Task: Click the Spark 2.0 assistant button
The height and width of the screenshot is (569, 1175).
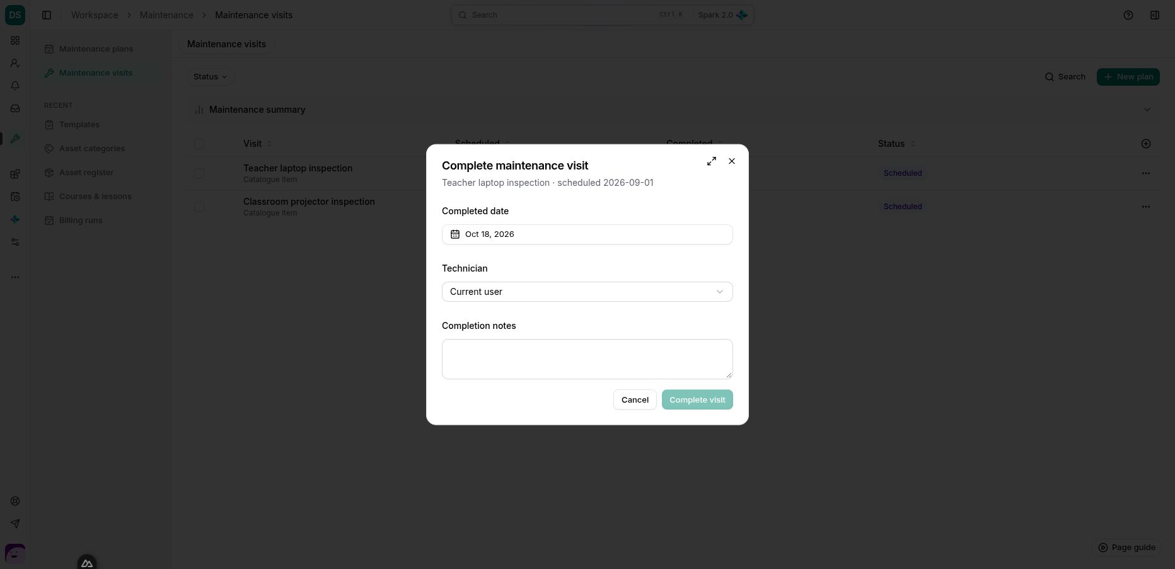Action: 722,15
